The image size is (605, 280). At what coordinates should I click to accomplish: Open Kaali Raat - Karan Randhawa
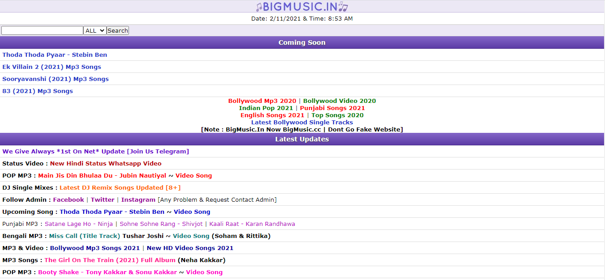pyautogui.click(x=252, y=224)
